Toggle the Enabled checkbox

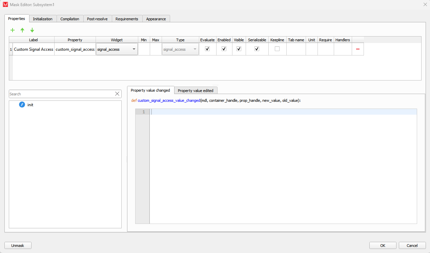[224, 49]
